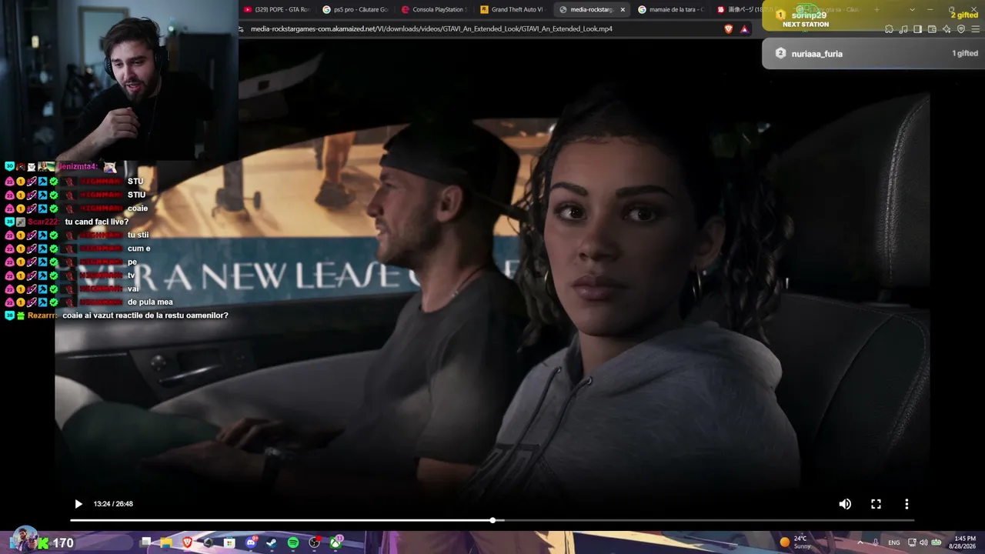Click the jenizmta4 chat username

point(78,167)
